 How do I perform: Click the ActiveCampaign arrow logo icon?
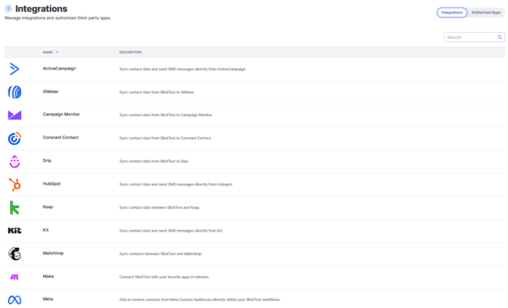[x=14, y=69]
